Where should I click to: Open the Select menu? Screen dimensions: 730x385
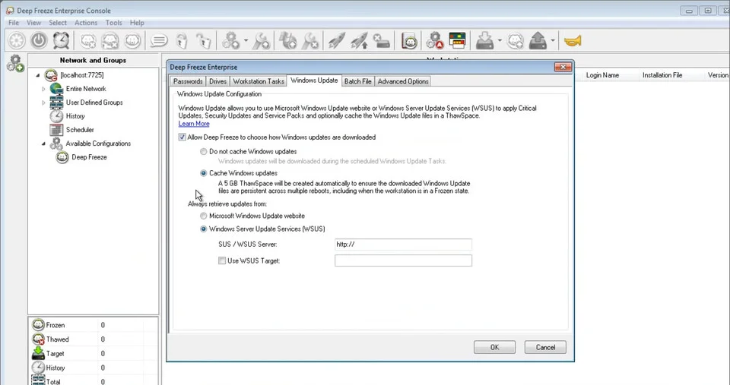tap(58, 22)
